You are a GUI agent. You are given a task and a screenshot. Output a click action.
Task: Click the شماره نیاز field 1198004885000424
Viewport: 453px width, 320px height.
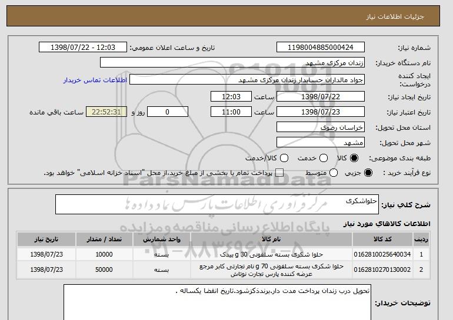pyautogui.click(x=321, y=48)
